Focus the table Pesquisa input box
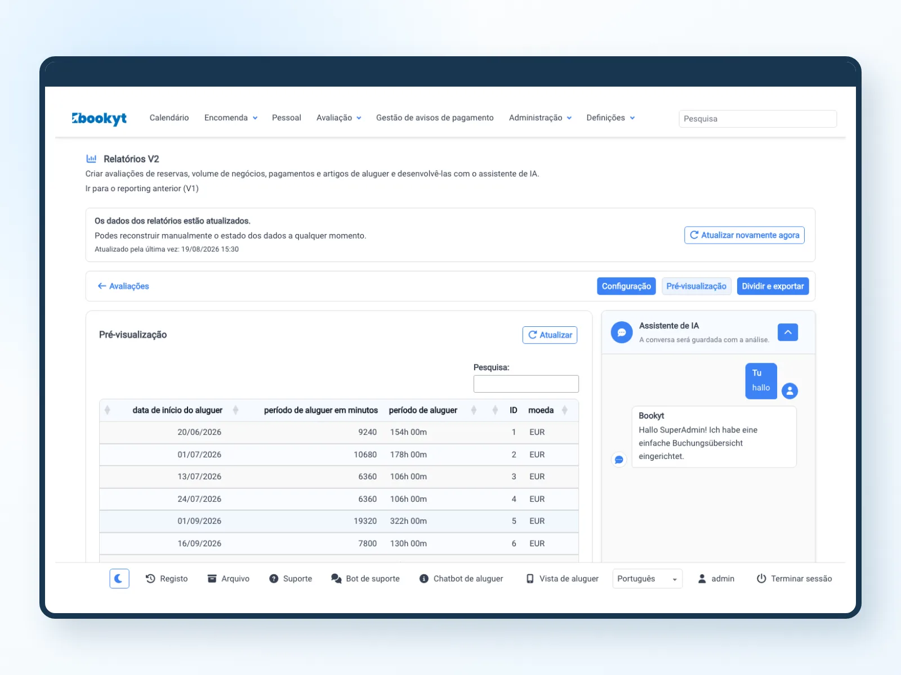Screen dimensions: 901x675 [526, 384]
